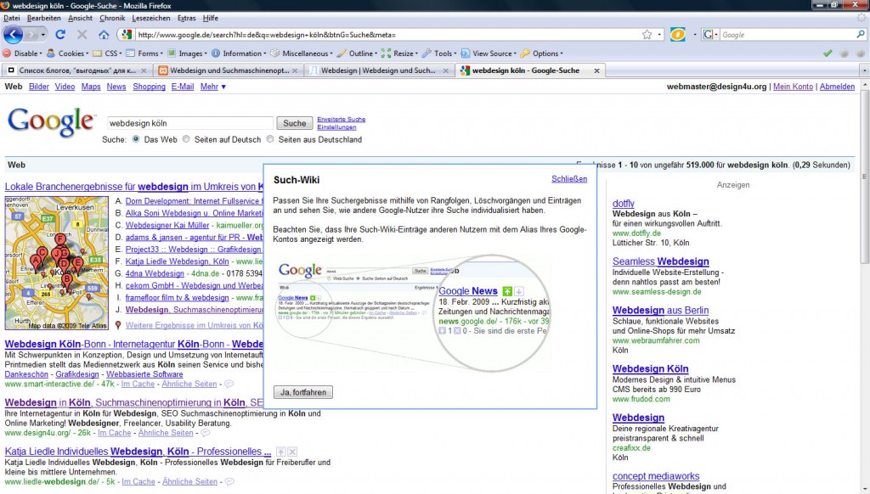Click the green checkmark status icon
This screenshot has height=494, width=870.
pyautogui.click(x=828, y=53)
